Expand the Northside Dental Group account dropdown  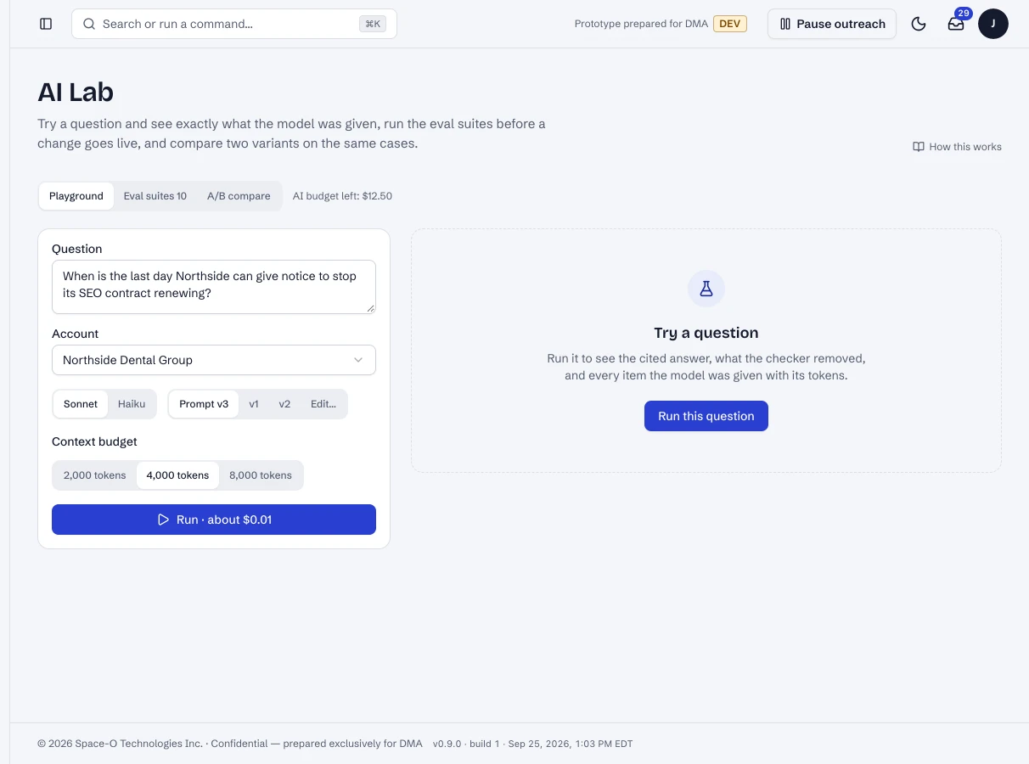click(214, 360)
